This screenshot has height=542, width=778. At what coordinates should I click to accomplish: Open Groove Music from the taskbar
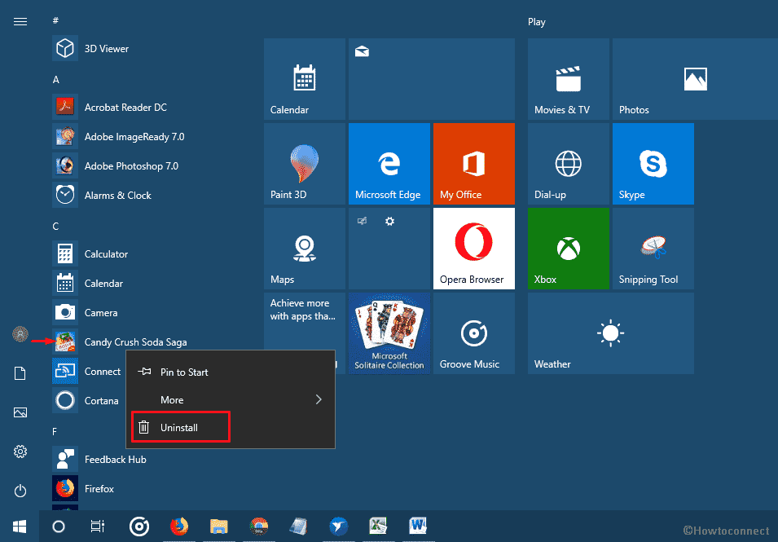coord(139,527)
